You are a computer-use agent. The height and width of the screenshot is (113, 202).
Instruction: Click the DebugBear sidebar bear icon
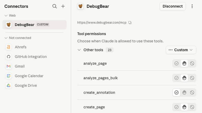(x=9, y=25)
